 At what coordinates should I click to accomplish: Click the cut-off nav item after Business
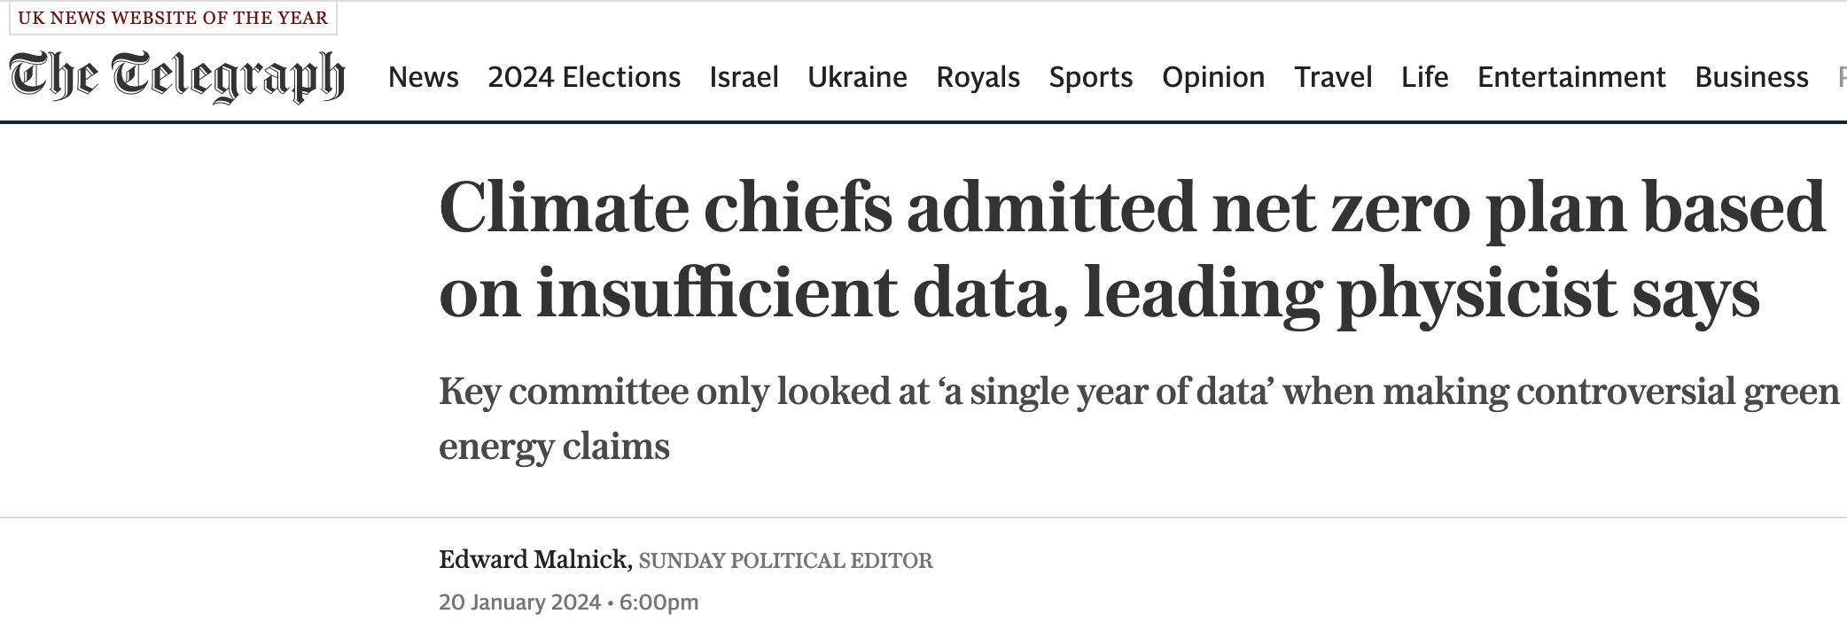coord(1841,78)
